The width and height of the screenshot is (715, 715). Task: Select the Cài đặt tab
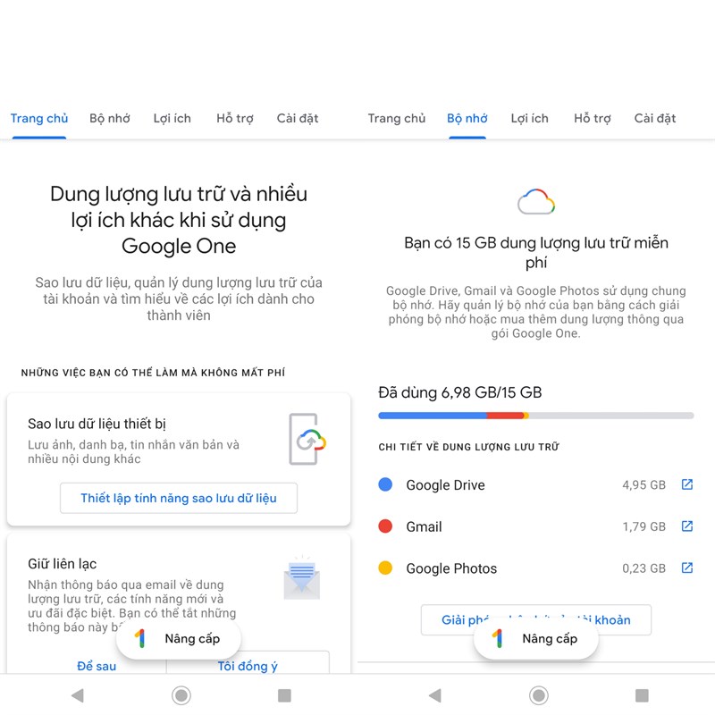(x=298, y=118)
